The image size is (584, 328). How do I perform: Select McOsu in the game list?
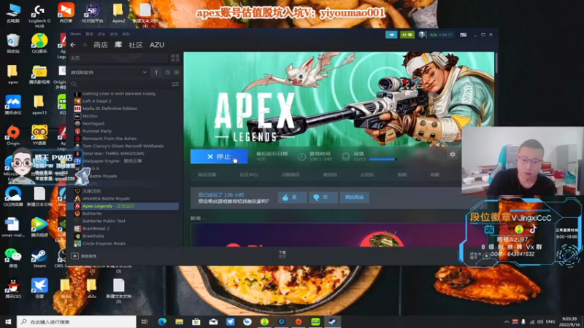[90, 116]
